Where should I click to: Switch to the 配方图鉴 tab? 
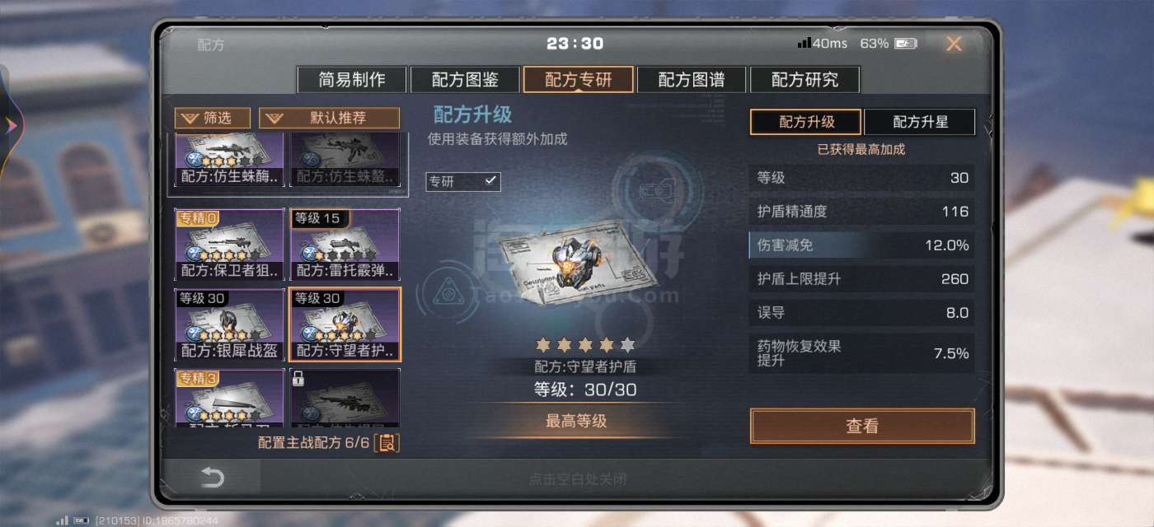click(x=465, y=80)
